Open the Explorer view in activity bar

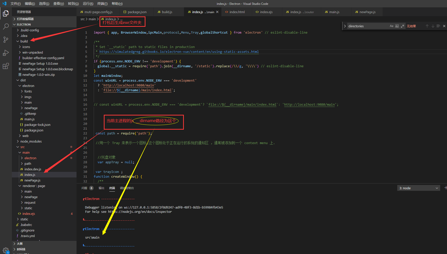[6, 13]
